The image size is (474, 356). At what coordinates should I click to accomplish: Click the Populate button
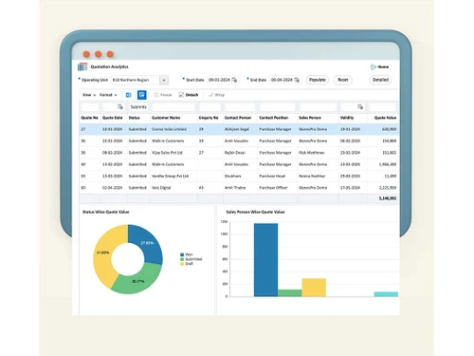point(318,80)
